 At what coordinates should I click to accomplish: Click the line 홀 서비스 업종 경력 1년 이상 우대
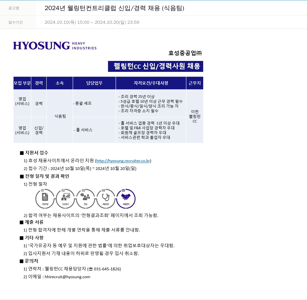click(x=149, y=123)
